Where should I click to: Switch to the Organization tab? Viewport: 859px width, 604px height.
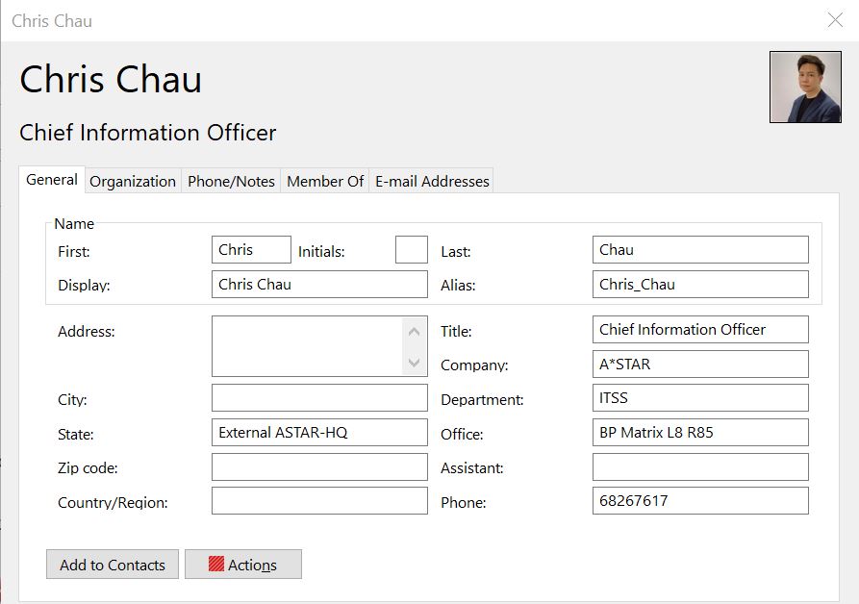click(133, 181)
